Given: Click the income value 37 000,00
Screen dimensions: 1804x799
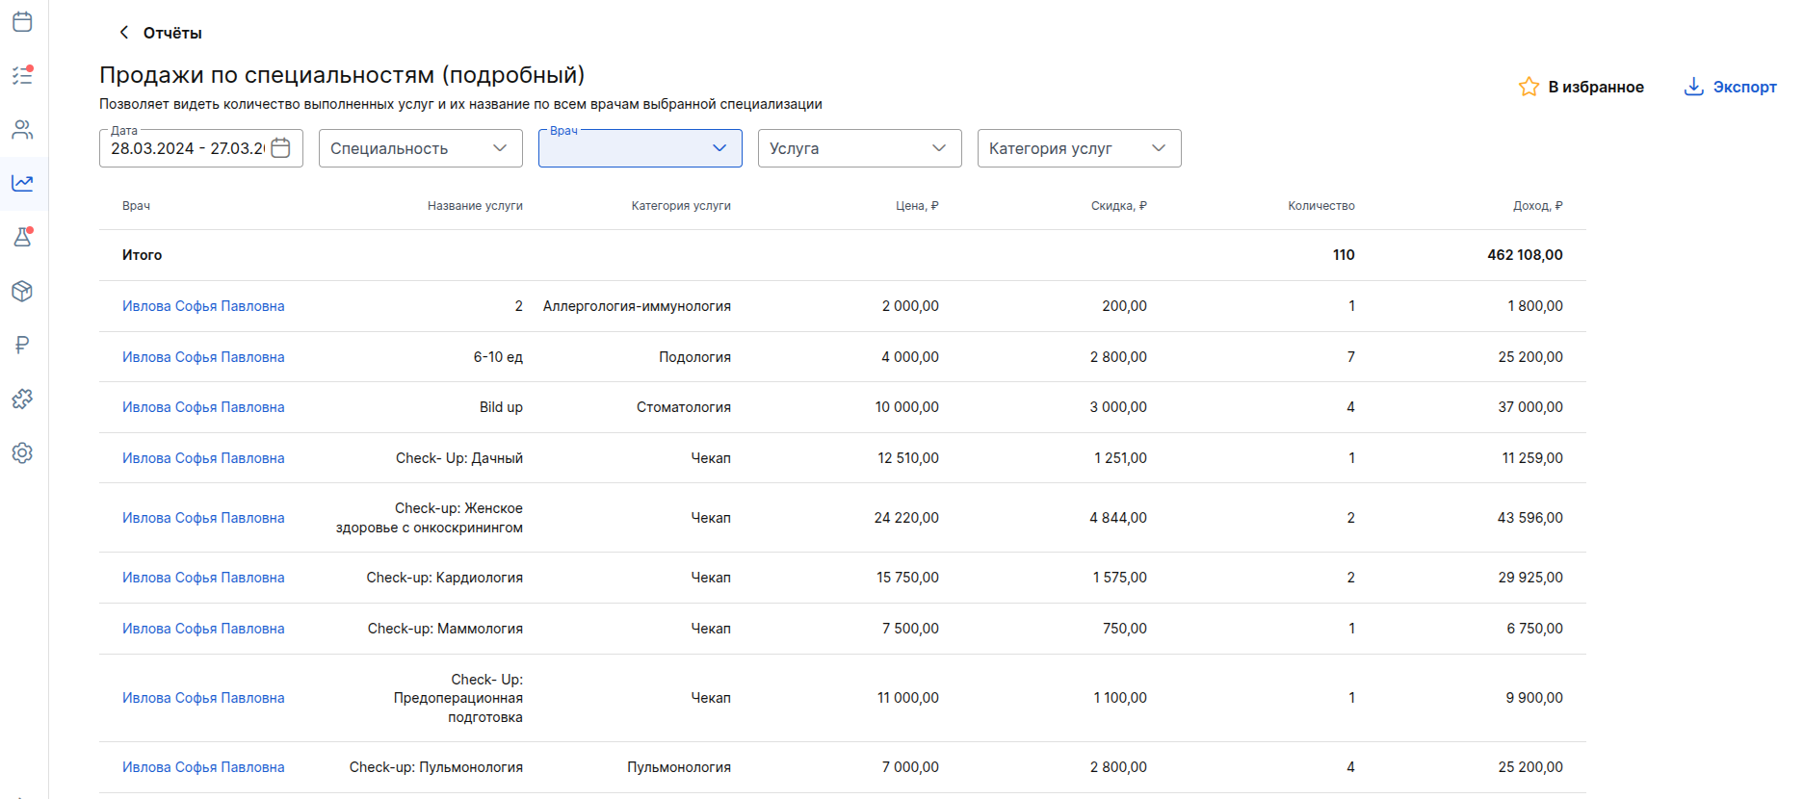Looking at the screenshot, I should 1530,407.
